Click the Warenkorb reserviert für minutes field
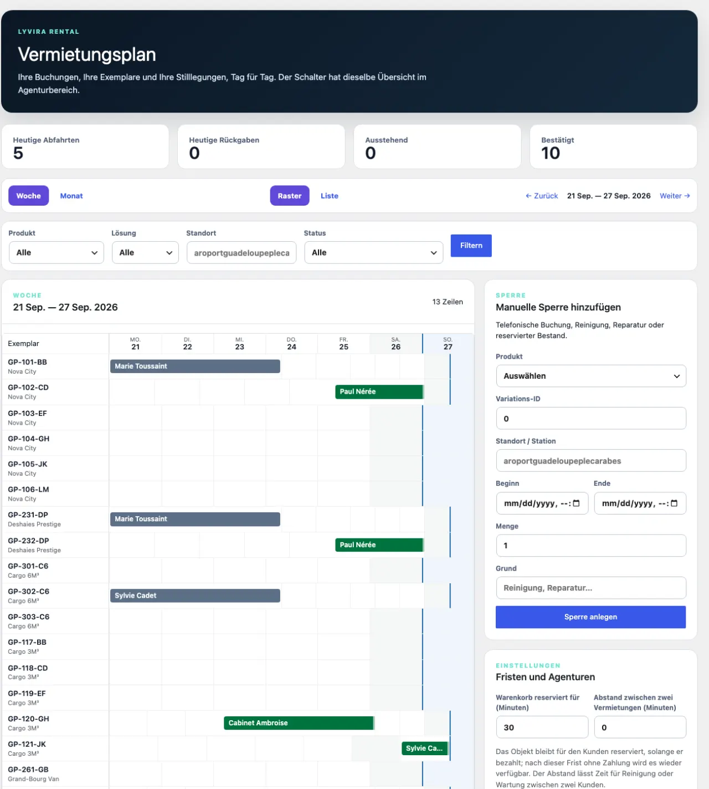This screenshot has height=789, width=709. coord(542,727)
